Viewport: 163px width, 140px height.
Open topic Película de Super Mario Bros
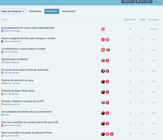click(x=18, y=91)
